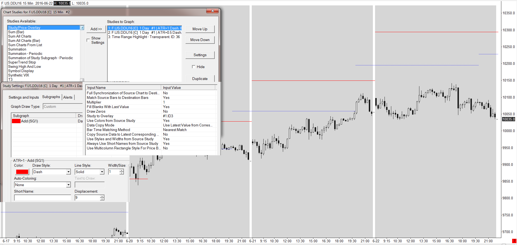Select the ATR+0.5 Dash study in Studies to Graph
This screenshot has width=517, height=245.
(145, 32)
